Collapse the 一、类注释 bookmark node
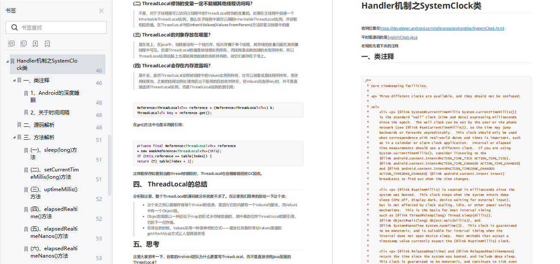This screenshot has width=560, height=264. pyautogui.click(x=14, y=80)
